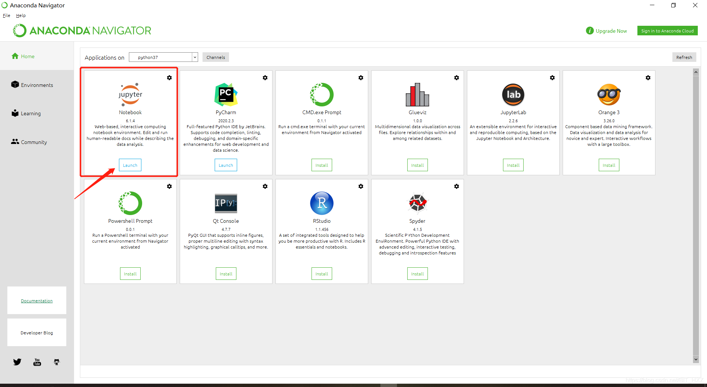Open Anaconda YouTube channel icon
Image resolution: width=707 pixels, height=387 pixels.
(x=37, y=362)
